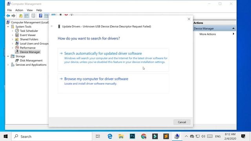The image size is (251, 141).
Task: Click the Computer Management taskbar icon
Action: tap(177, 136)
